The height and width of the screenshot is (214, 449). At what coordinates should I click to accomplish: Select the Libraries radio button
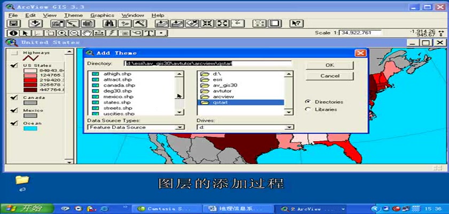click(x=308, y=109)
